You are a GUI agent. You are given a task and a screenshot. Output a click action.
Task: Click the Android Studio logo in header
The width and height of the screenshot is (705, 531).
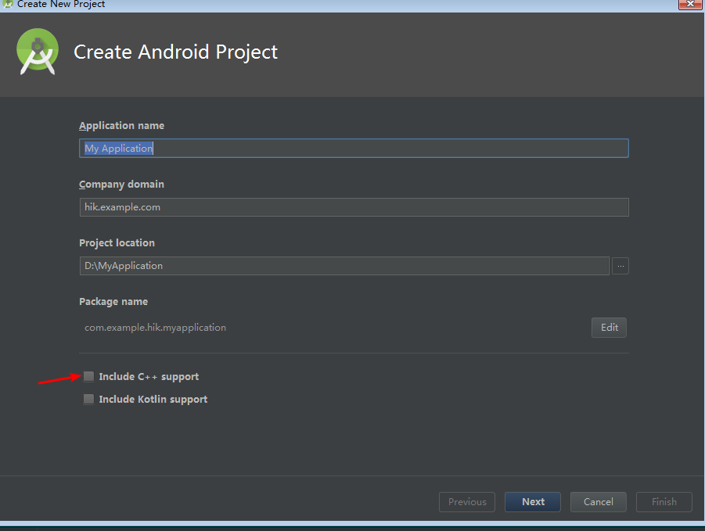[x=38, y=52]
